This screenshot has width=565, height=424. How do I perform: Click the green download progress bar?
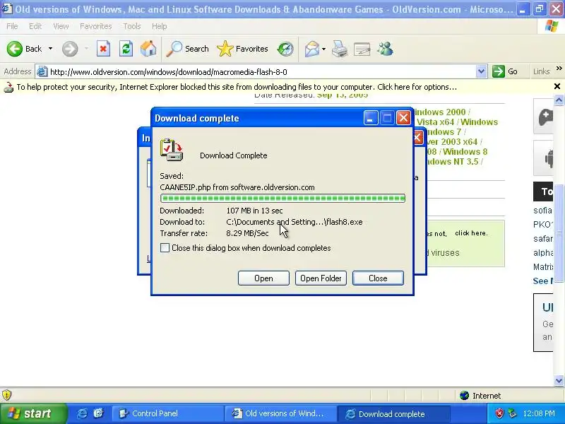(282, 198)
